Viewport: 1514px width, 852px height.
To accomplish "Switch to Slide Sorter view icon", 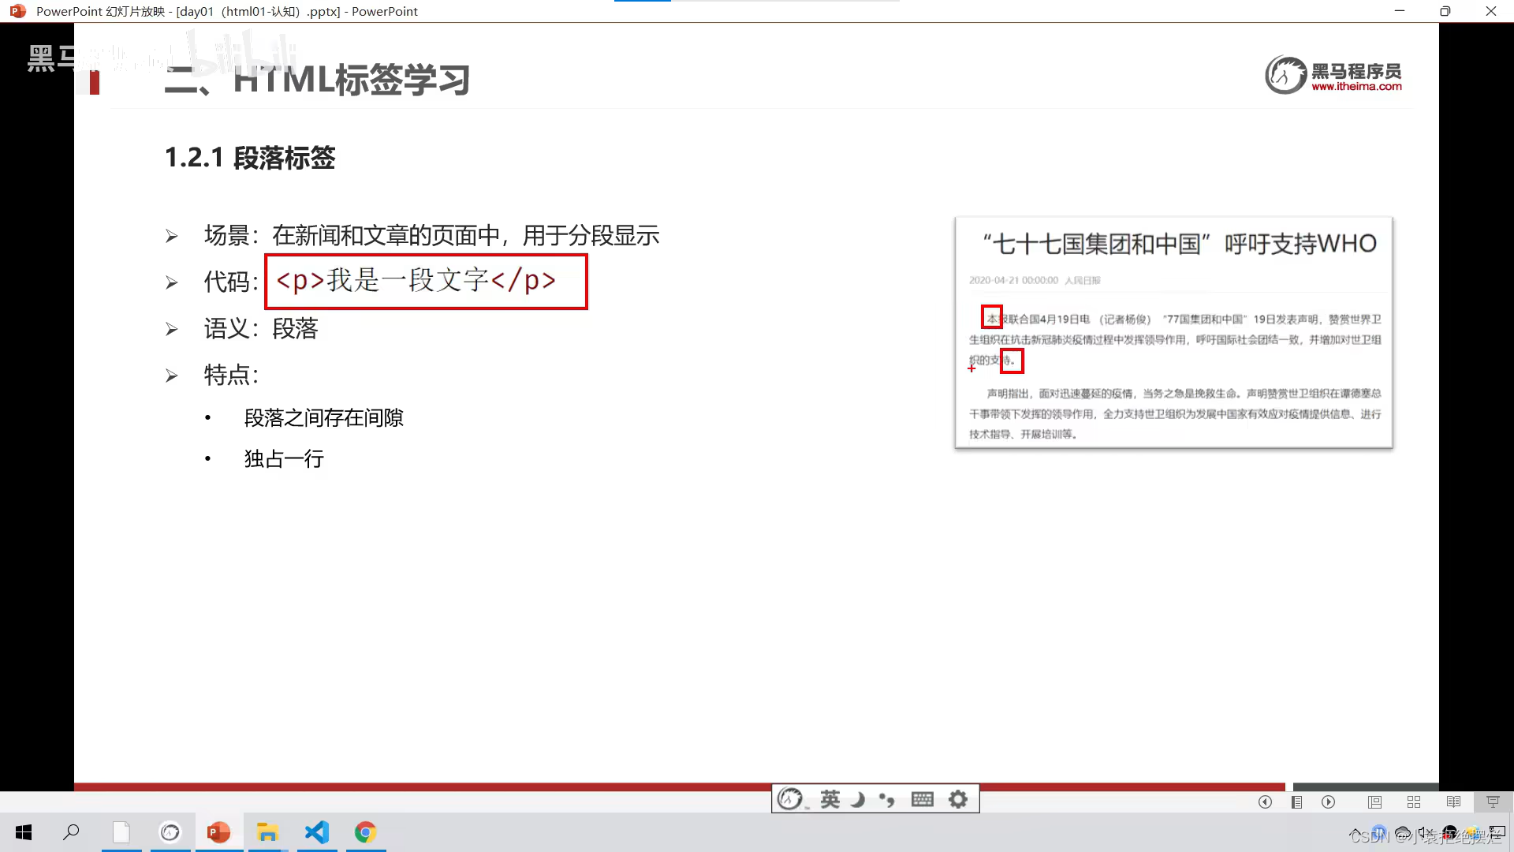I will click(x=1414, y=802).
